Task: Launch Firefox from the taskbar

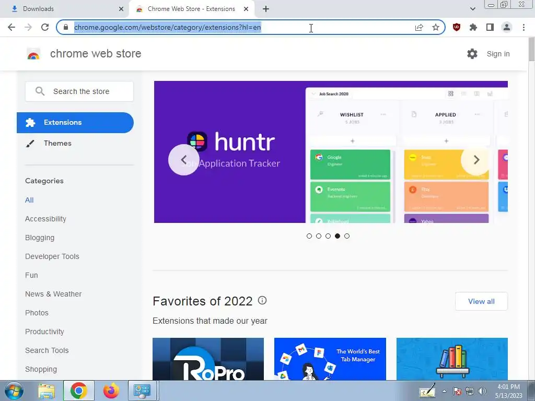Action: [x=111, y=391]
